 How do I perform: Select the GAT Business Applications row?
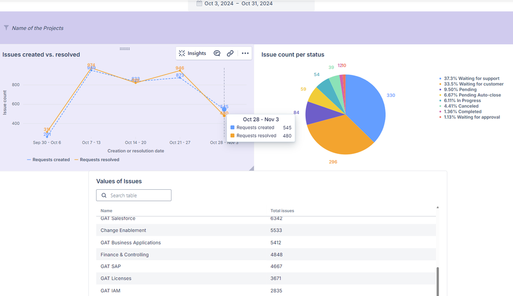pyautogui.click(x=266, y=243)
